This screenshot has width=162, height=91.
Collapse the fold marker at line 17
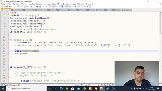click(x=9, y=56)
